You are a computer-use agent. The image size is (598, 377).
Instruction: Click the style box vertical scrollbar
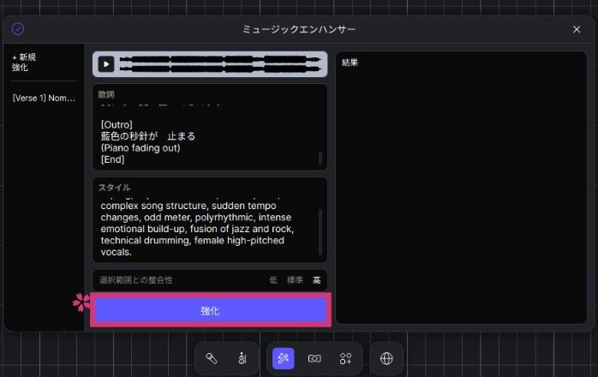click(320, 230)
